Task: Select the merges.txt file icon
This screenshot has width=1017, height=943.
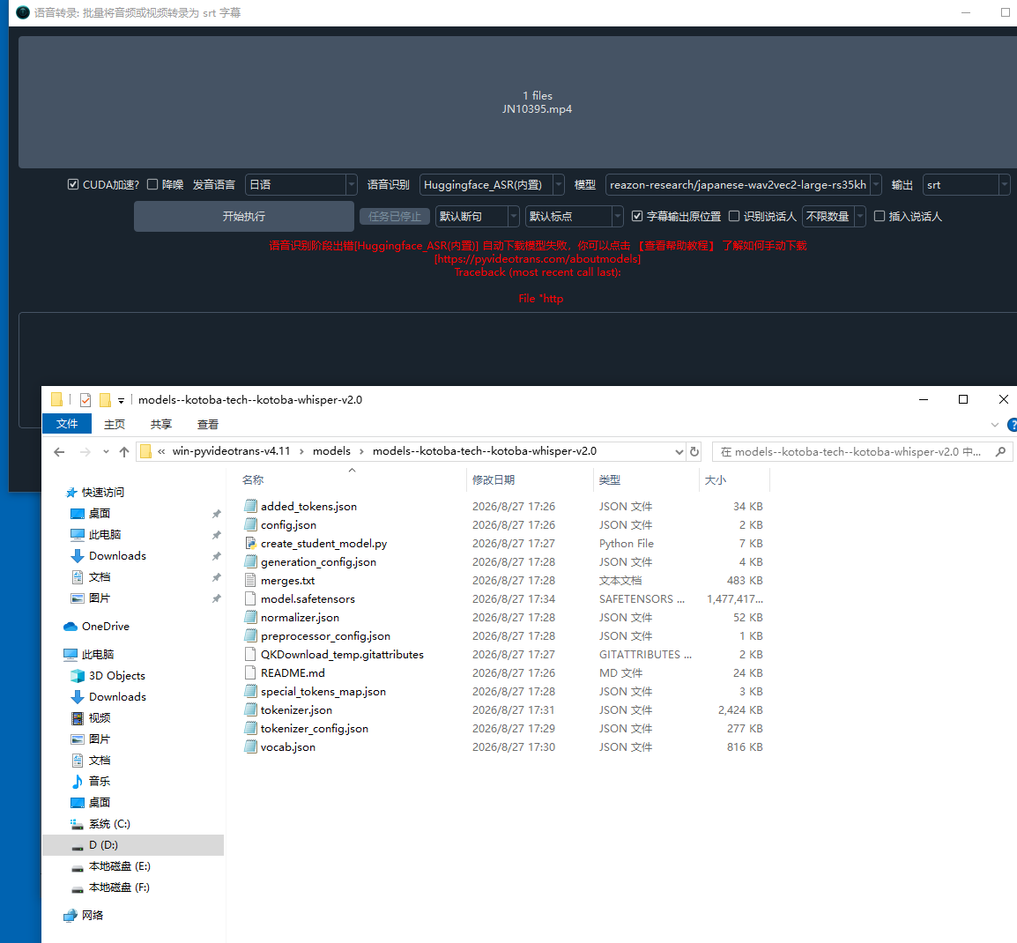Action: [250, 580]
